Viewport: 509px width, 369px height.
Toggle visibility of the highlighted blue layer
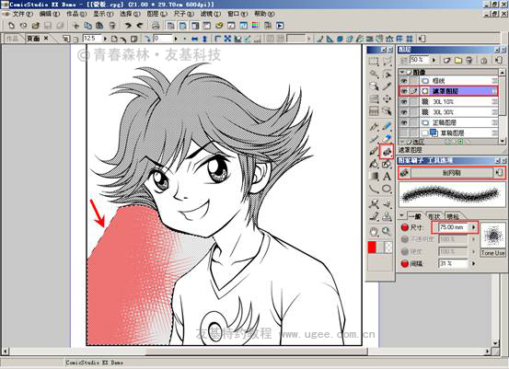pyautogui.click(x=404, y=91)
